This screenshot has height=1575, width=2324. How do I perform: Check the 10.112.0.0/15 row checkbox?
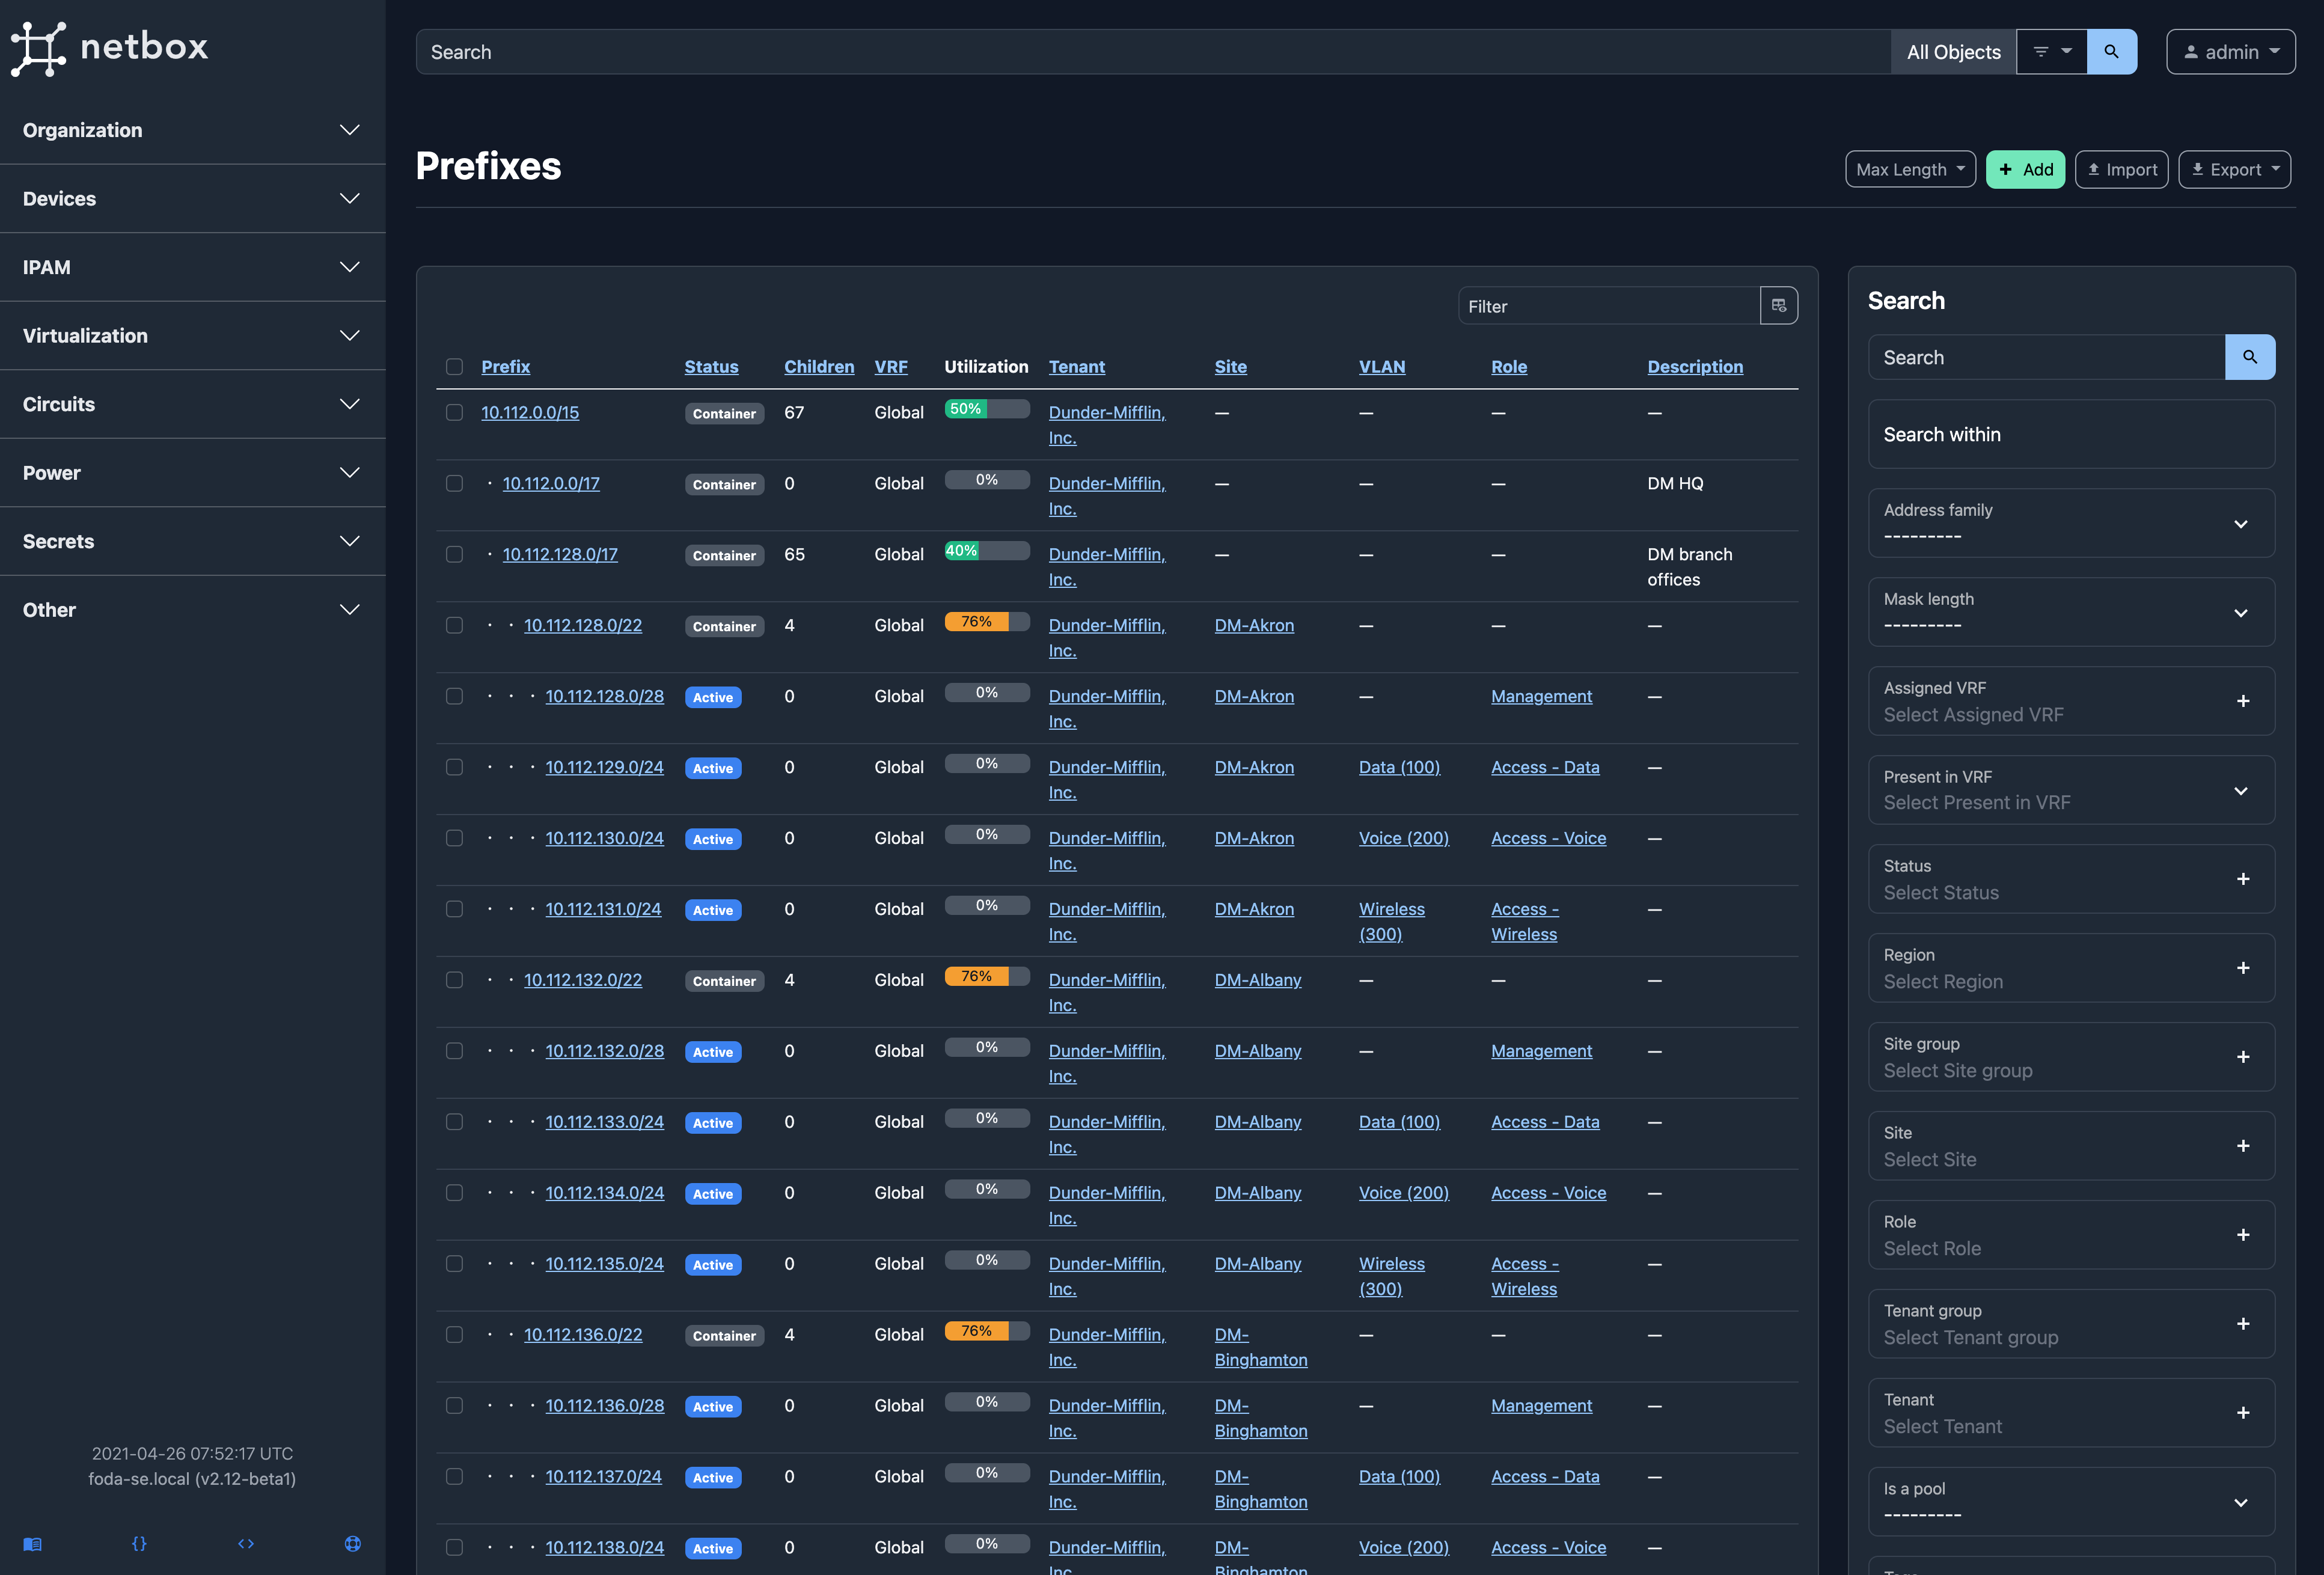click(454, 412)
